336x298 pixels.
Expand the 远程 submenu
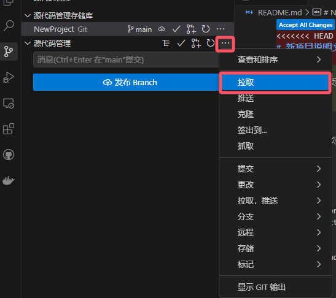[x=276, y=232]
